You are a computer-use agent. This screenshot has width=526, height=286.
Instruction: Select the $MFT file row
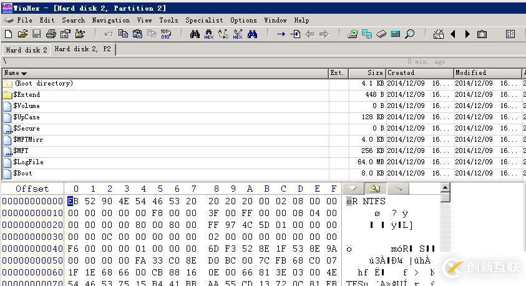point(263,151)
